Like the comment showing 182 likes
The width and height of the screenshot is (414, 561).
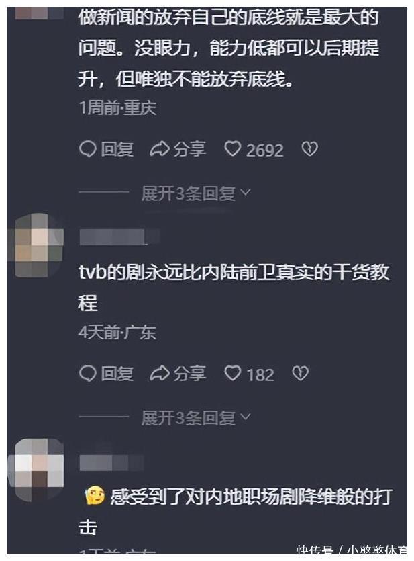click(x=233, y=373)
